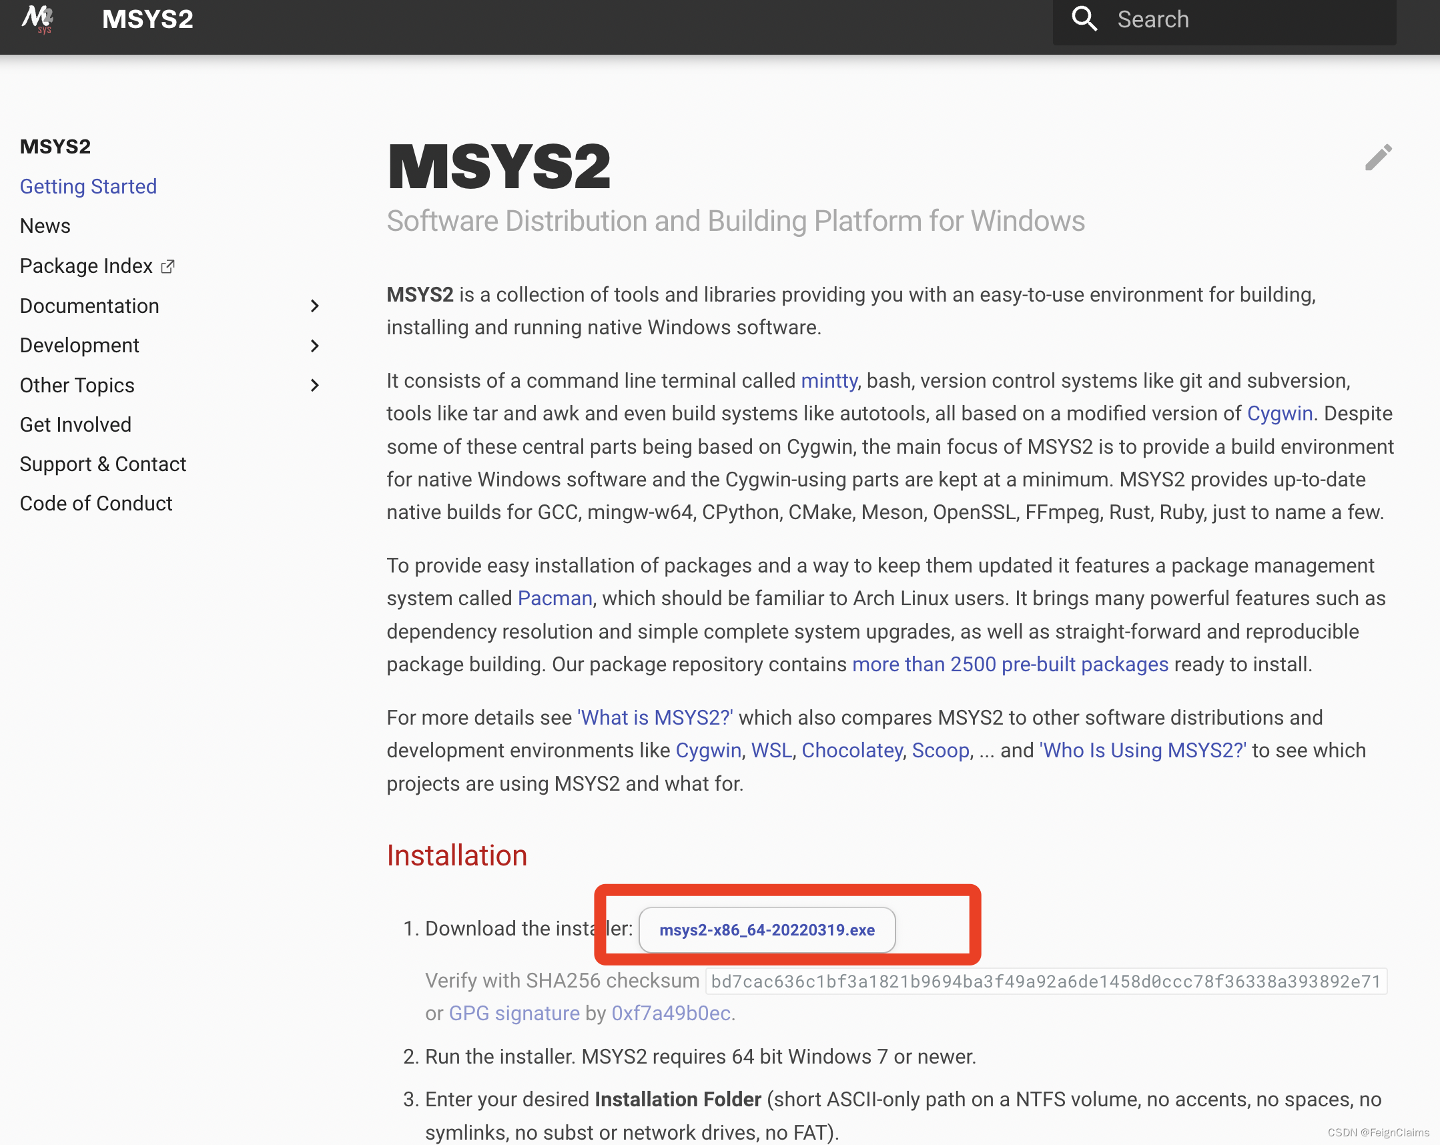Open 'Who Is Using MSYS2?' link
Viewport: 1440px width, 1145px height.
(1143, 750)
